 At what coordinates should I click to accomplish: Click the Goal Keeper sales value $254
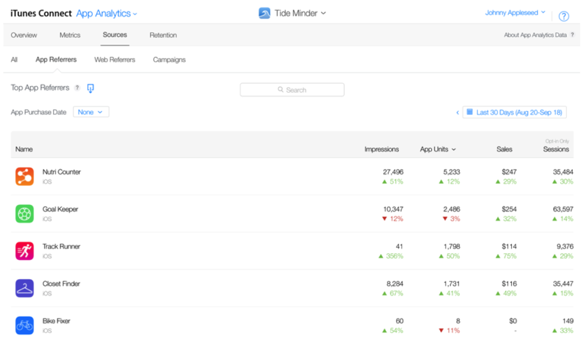(x=509, y=209)
